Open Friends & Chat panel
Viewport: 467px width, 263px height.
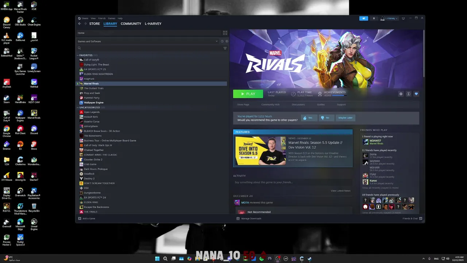pyautogui.click(x=412, y=218)
